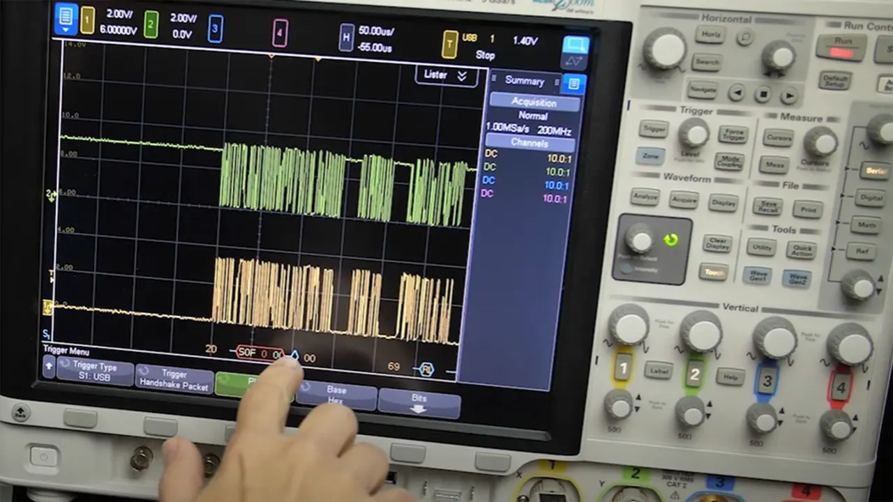Go back using Trigger Menu up arrow
Image resolution: width=893 pixels, height=502 pixels.
49,365
